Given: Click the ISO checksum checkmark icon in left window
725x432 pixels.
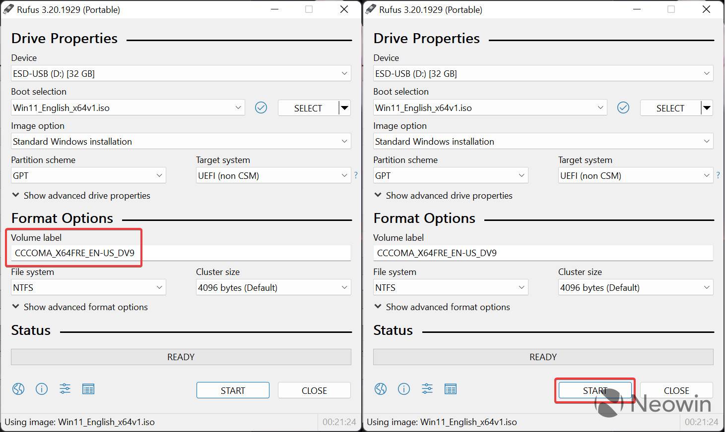Looking at the screenshot, I should click(261, 108).
